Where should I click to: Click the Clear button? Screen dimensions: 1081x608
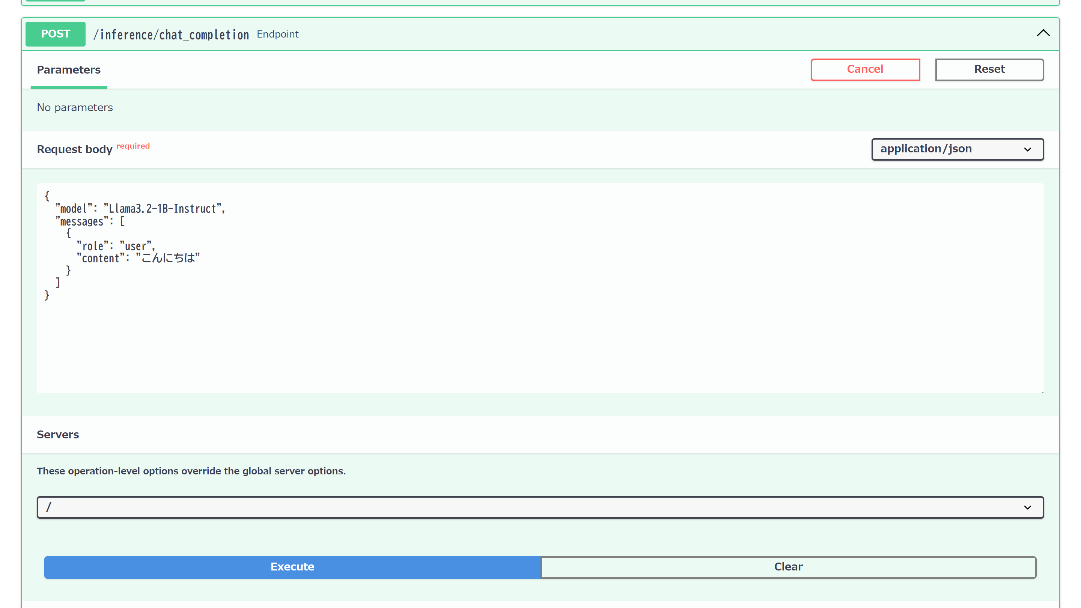pyautogui.click(x=788, y=566)
